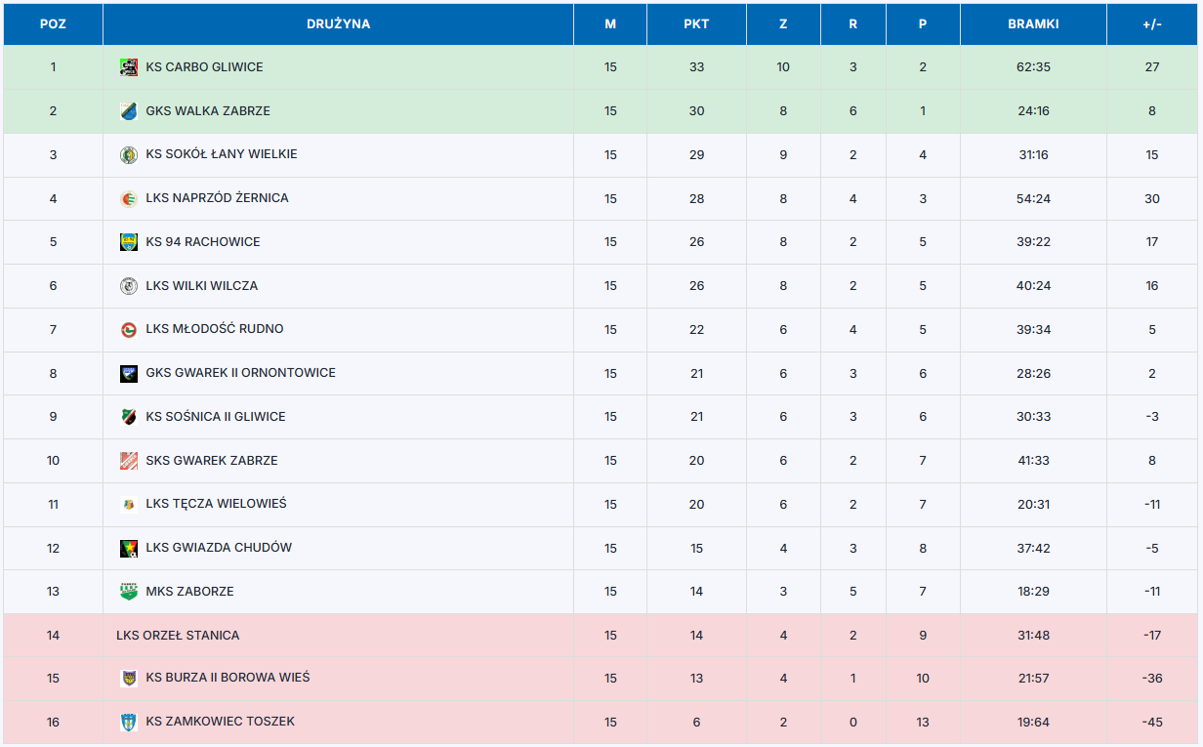
Task: Click the MKS Zaborze team logo
Action: coord(129,592)
